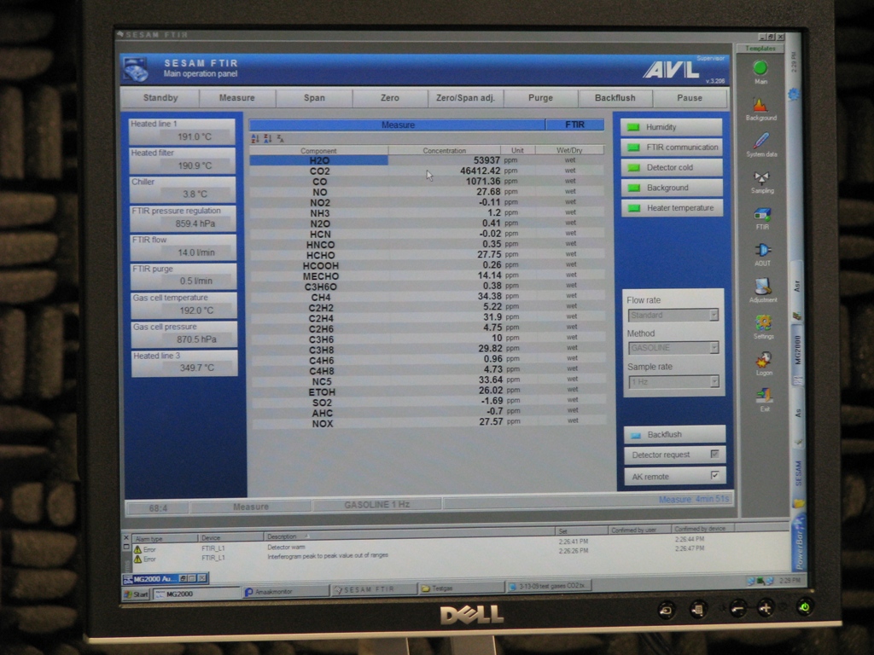Switch to SESAM FTIR taskbar item
874x655 pixels.
374,589
